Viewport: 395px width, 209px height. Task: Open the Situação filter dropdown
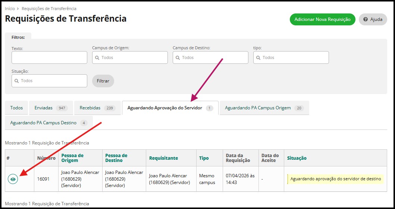[x=49, y=81]
